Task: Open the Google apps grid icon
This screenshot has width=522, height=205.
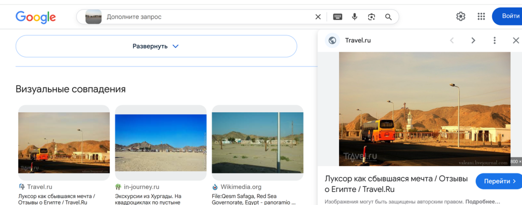Action: 481,16
